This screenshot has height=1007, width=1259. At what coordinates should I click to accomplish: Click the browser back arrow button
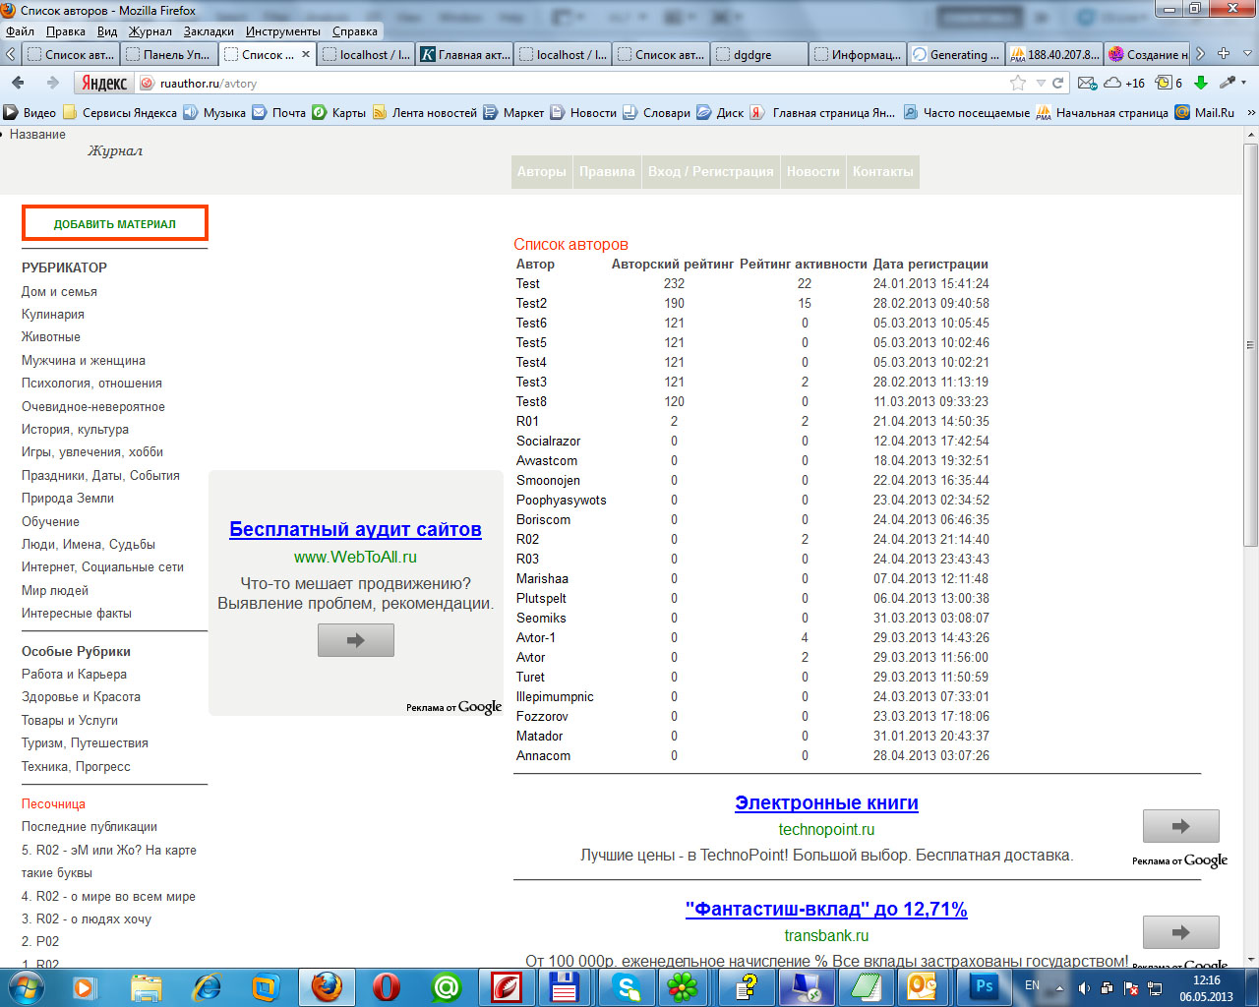[x=18, y=83]
